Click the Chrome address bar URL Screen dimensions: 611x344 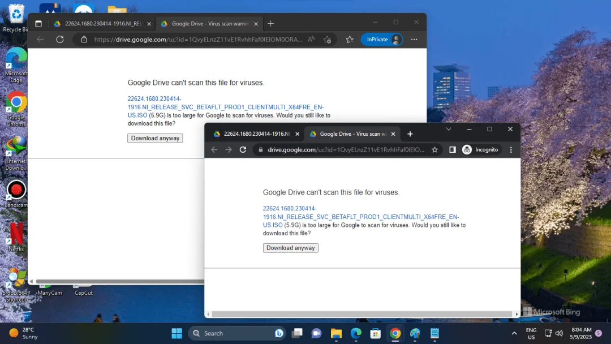pyautogui.click(x=346, y=150)
